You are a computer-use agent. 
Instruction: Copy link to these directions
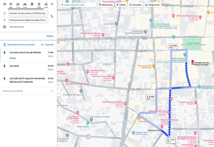[x=47, y=45]
